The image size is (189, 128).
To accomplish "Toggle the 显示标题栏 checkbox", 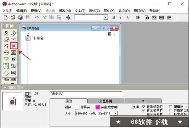I will coord(143,107).
